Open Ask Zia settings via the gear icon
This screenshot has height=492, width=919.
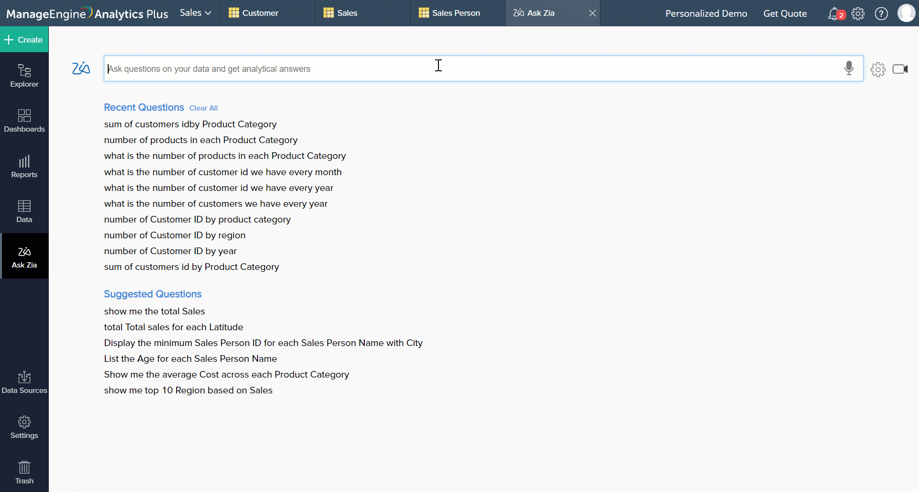[878, 69]
